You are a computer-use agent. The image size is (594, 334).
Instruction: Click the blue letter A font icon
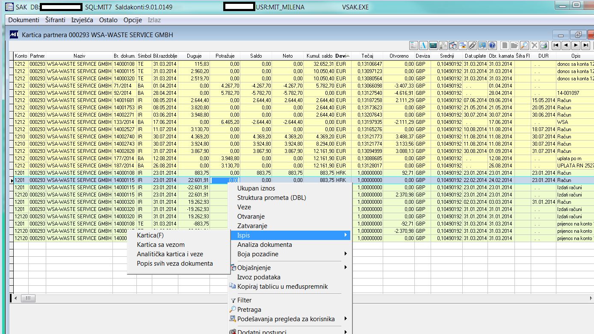tap(423, 45)
